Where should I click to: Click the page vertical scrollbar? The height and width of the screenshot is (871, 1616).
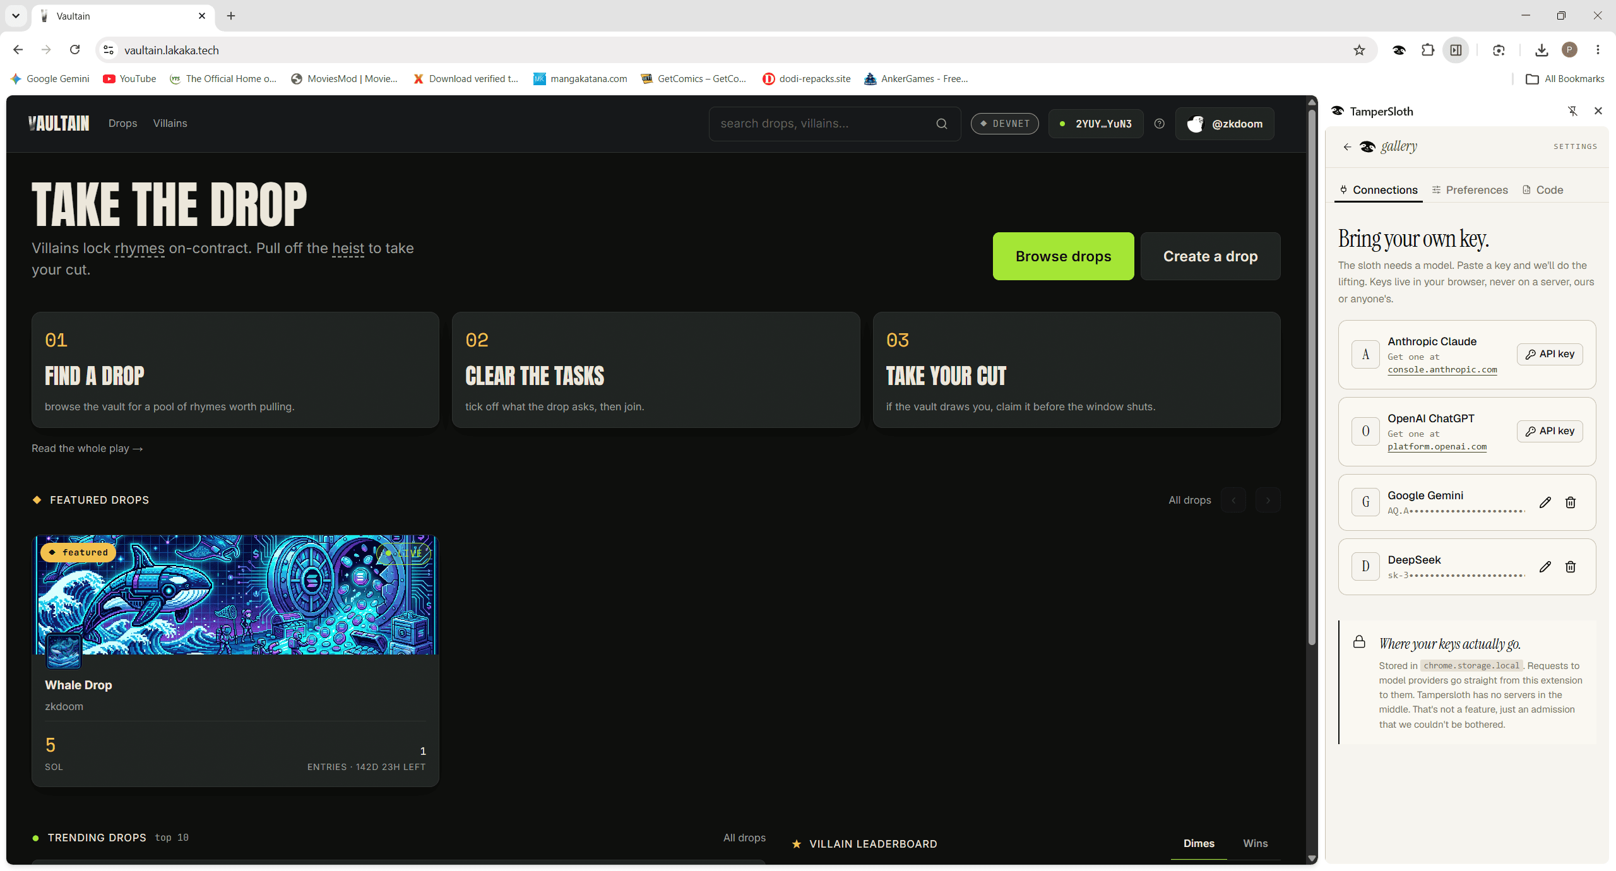point(1312,379)
